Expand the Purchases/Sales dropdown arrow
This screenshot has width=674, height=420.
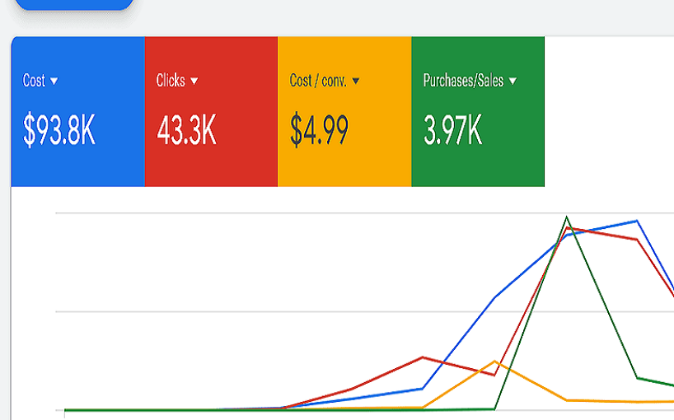(x=513, y=81)
